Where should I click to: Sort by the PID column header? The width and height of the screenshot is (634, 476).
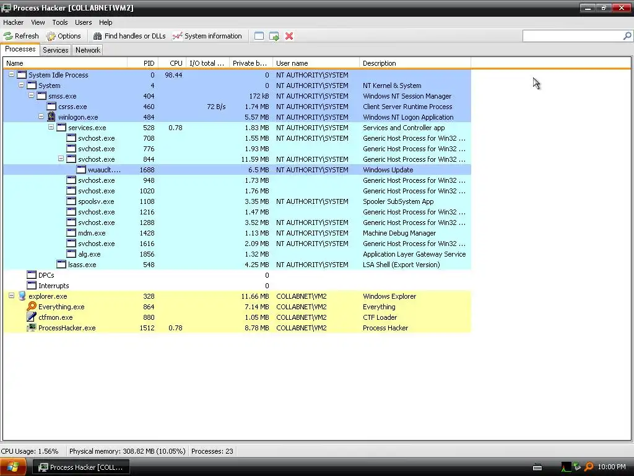(x=143, y=63)
